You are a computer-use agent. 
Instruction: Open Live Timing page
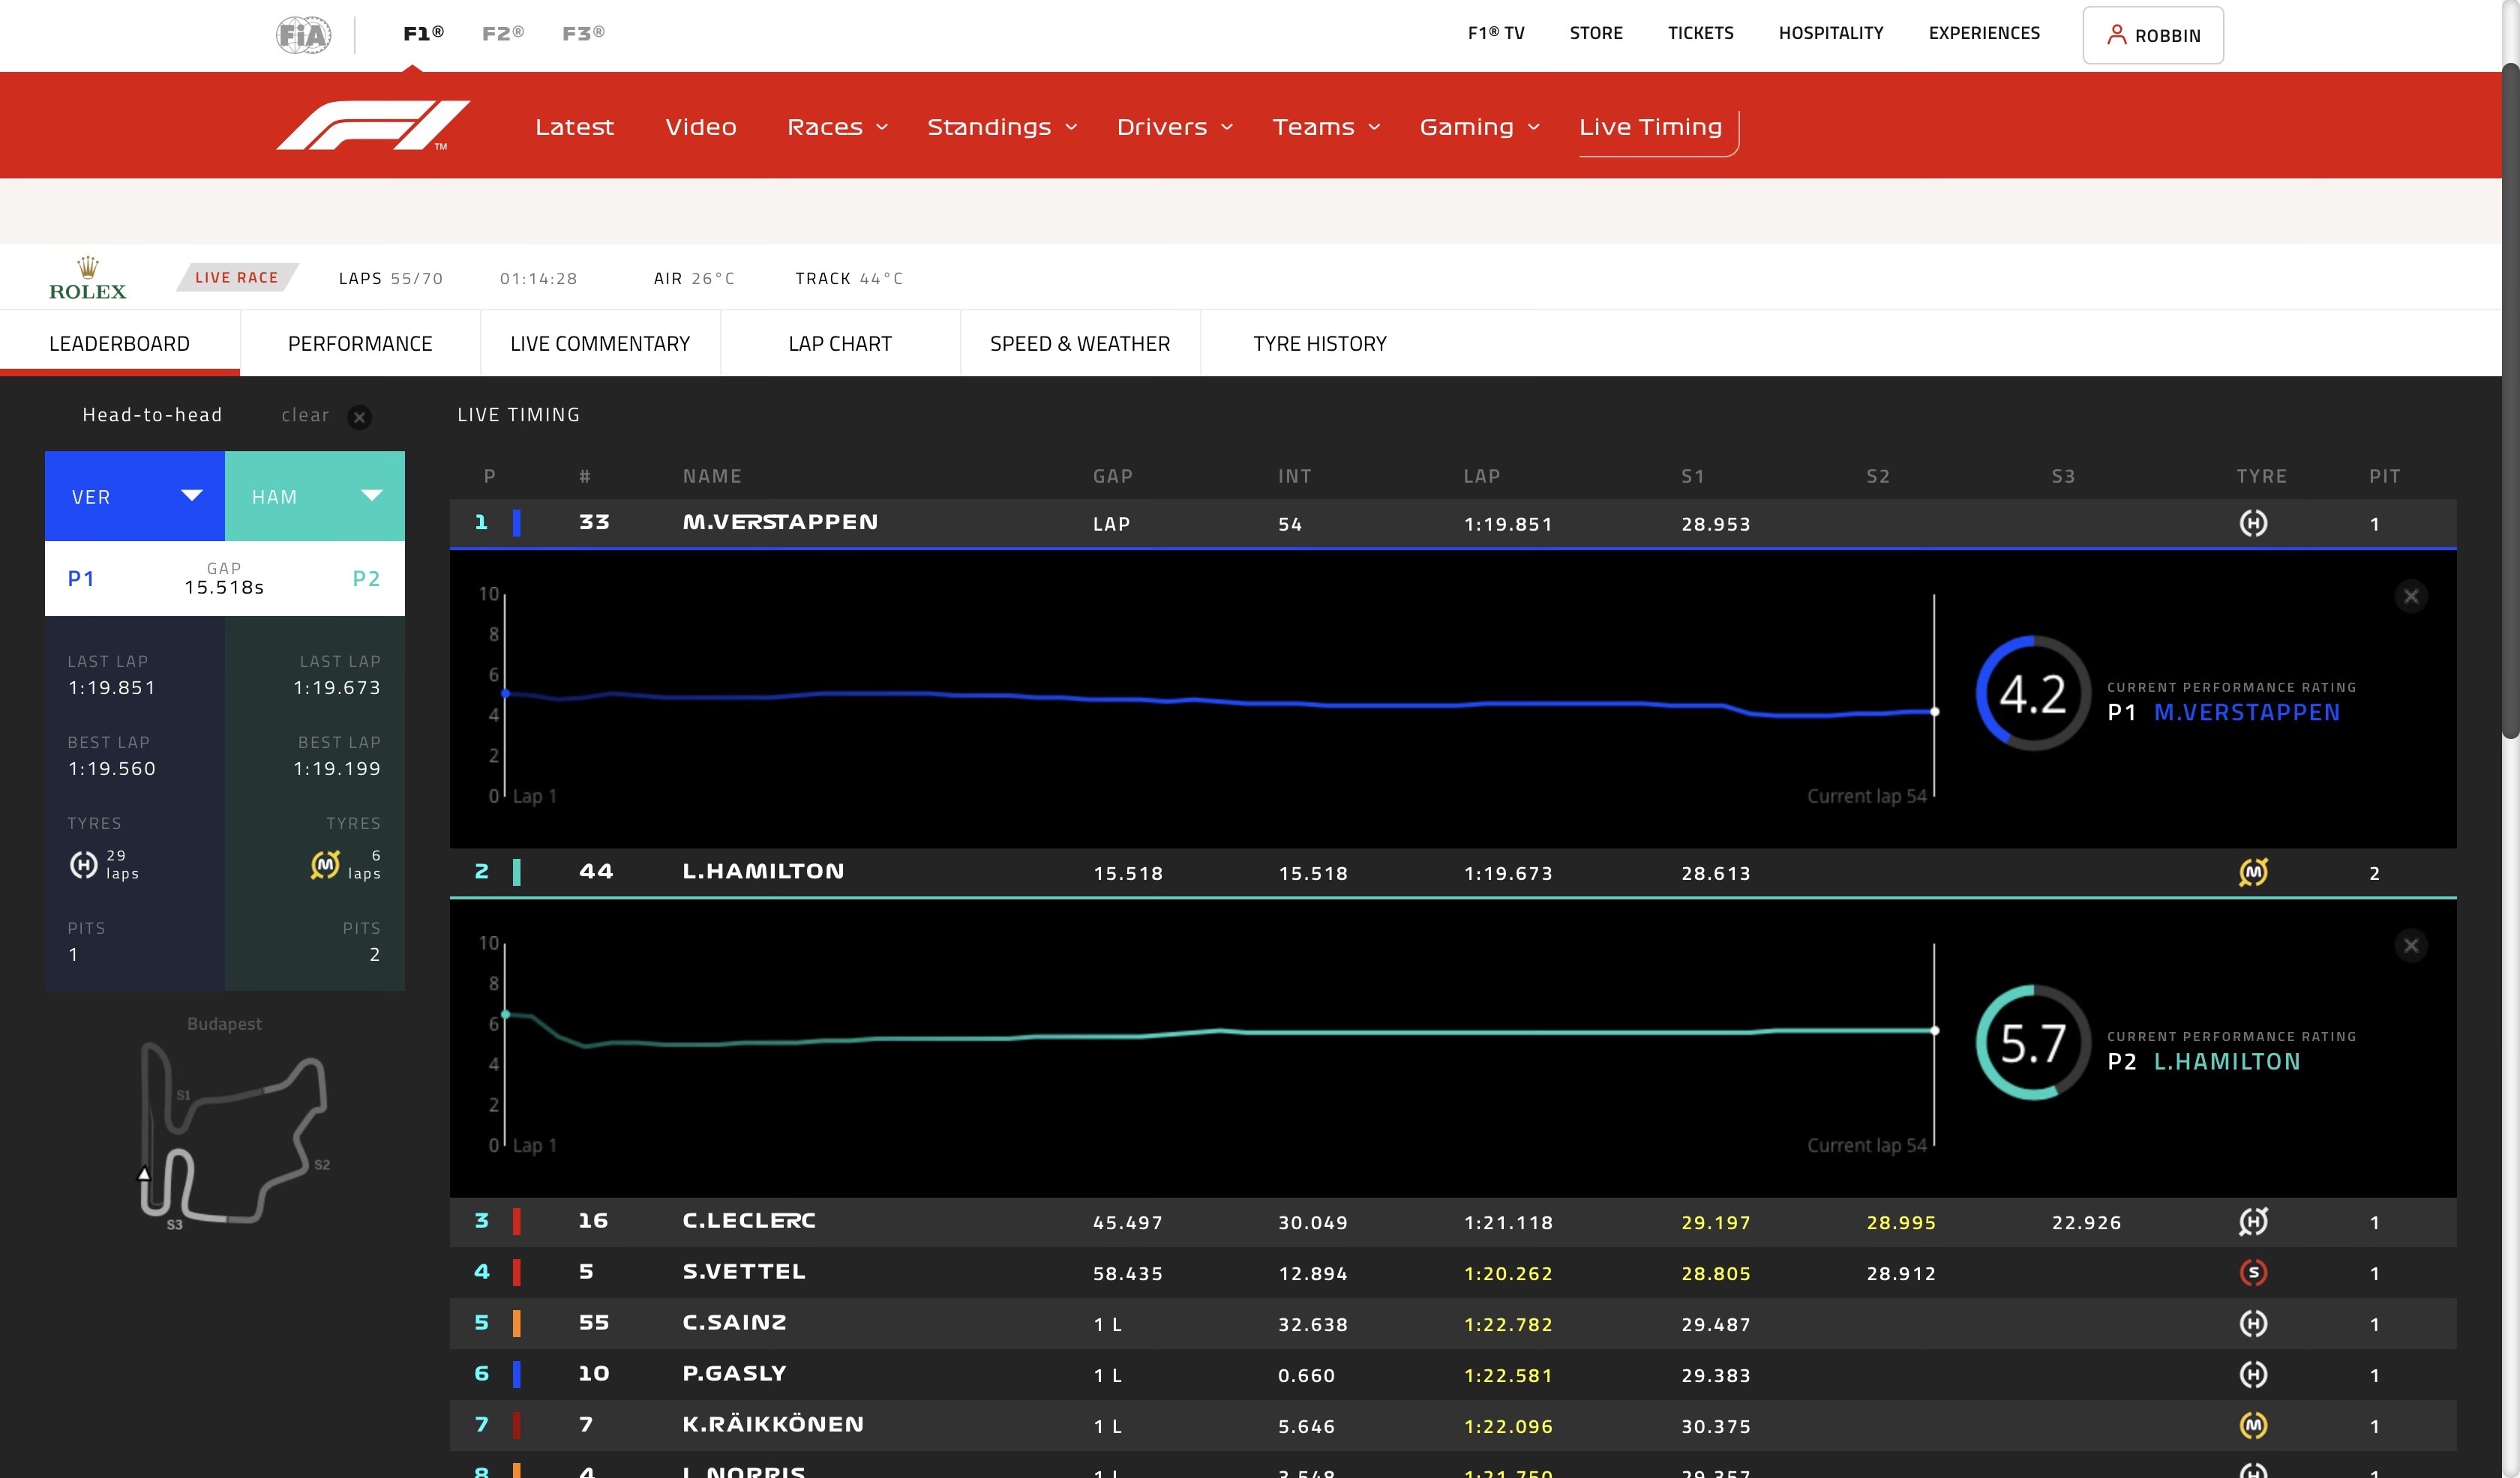[1651, 127]
